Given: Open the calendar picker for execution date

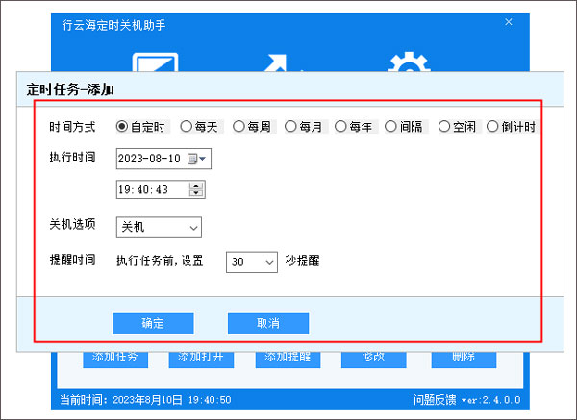Looking at the screenshot, I should (x=197, y=159).
